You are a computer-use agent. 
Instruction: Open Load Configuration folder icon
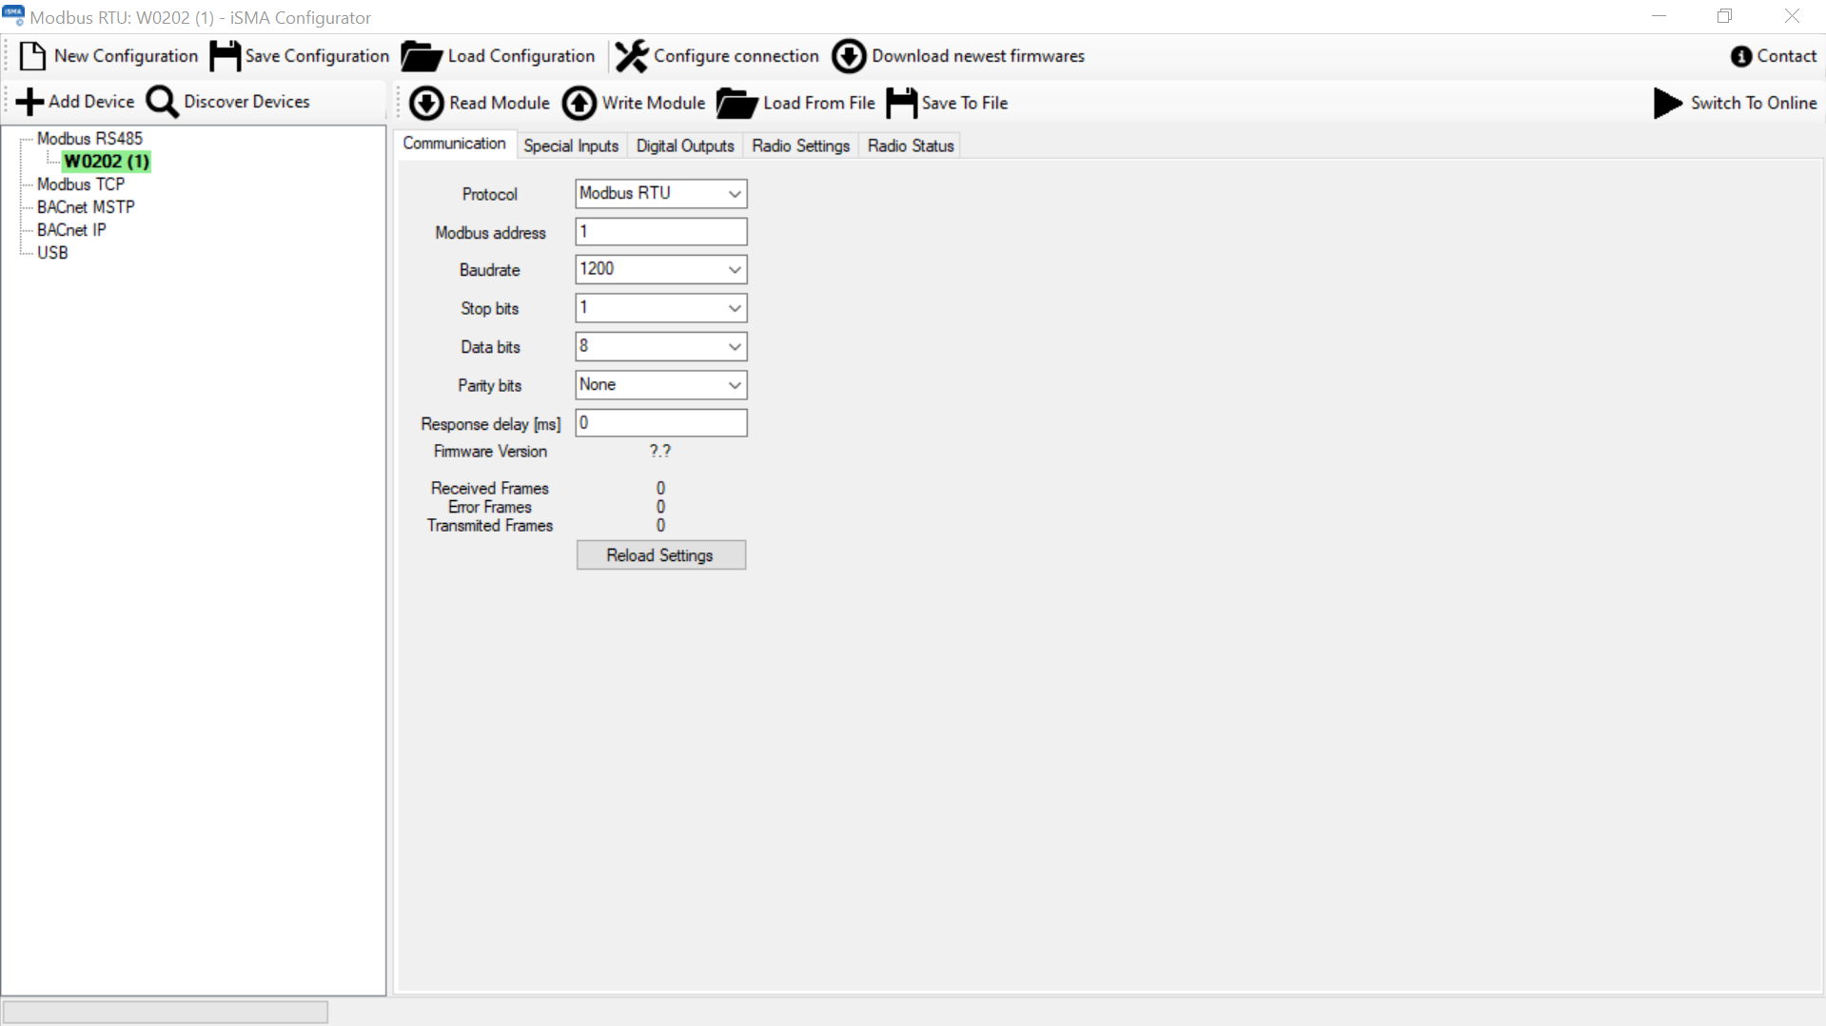421,56
